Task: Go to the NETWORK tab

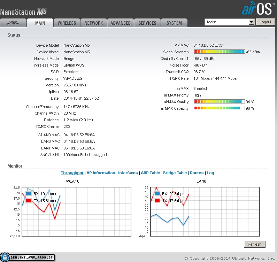Action: pyautogui.click(x=94, y=23)
